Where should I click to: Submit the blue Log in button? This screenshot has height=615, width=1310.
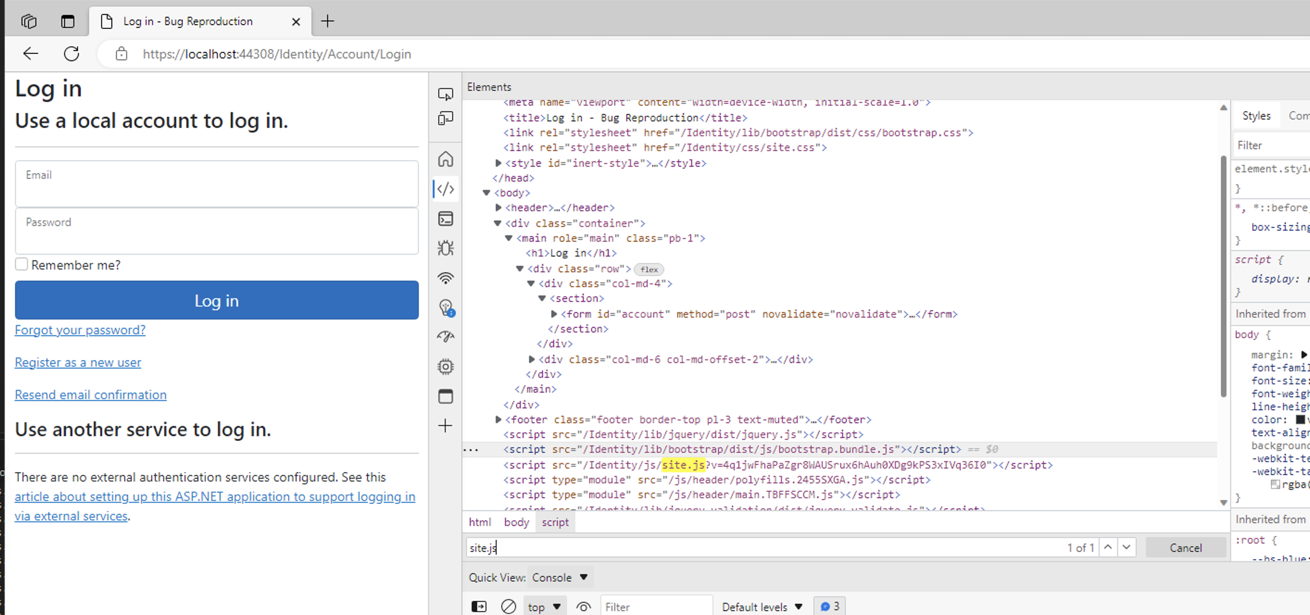click(x=217, y=300)
